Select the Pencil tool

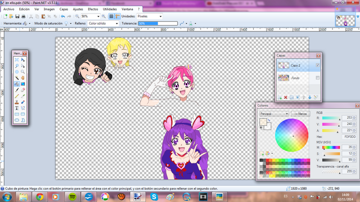[17, 96]
